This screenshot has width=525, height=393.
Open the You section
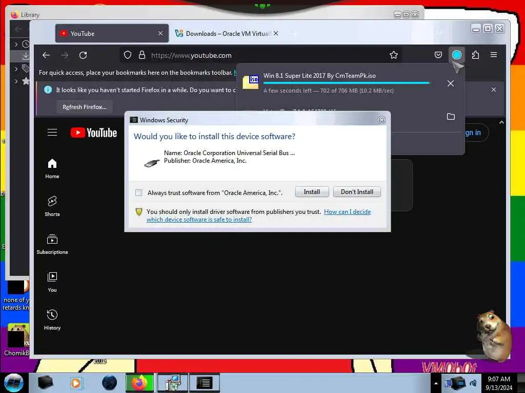(x=52, y=282)
